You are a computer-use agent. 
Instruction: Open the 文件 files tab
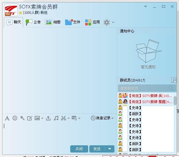(73, 22)
